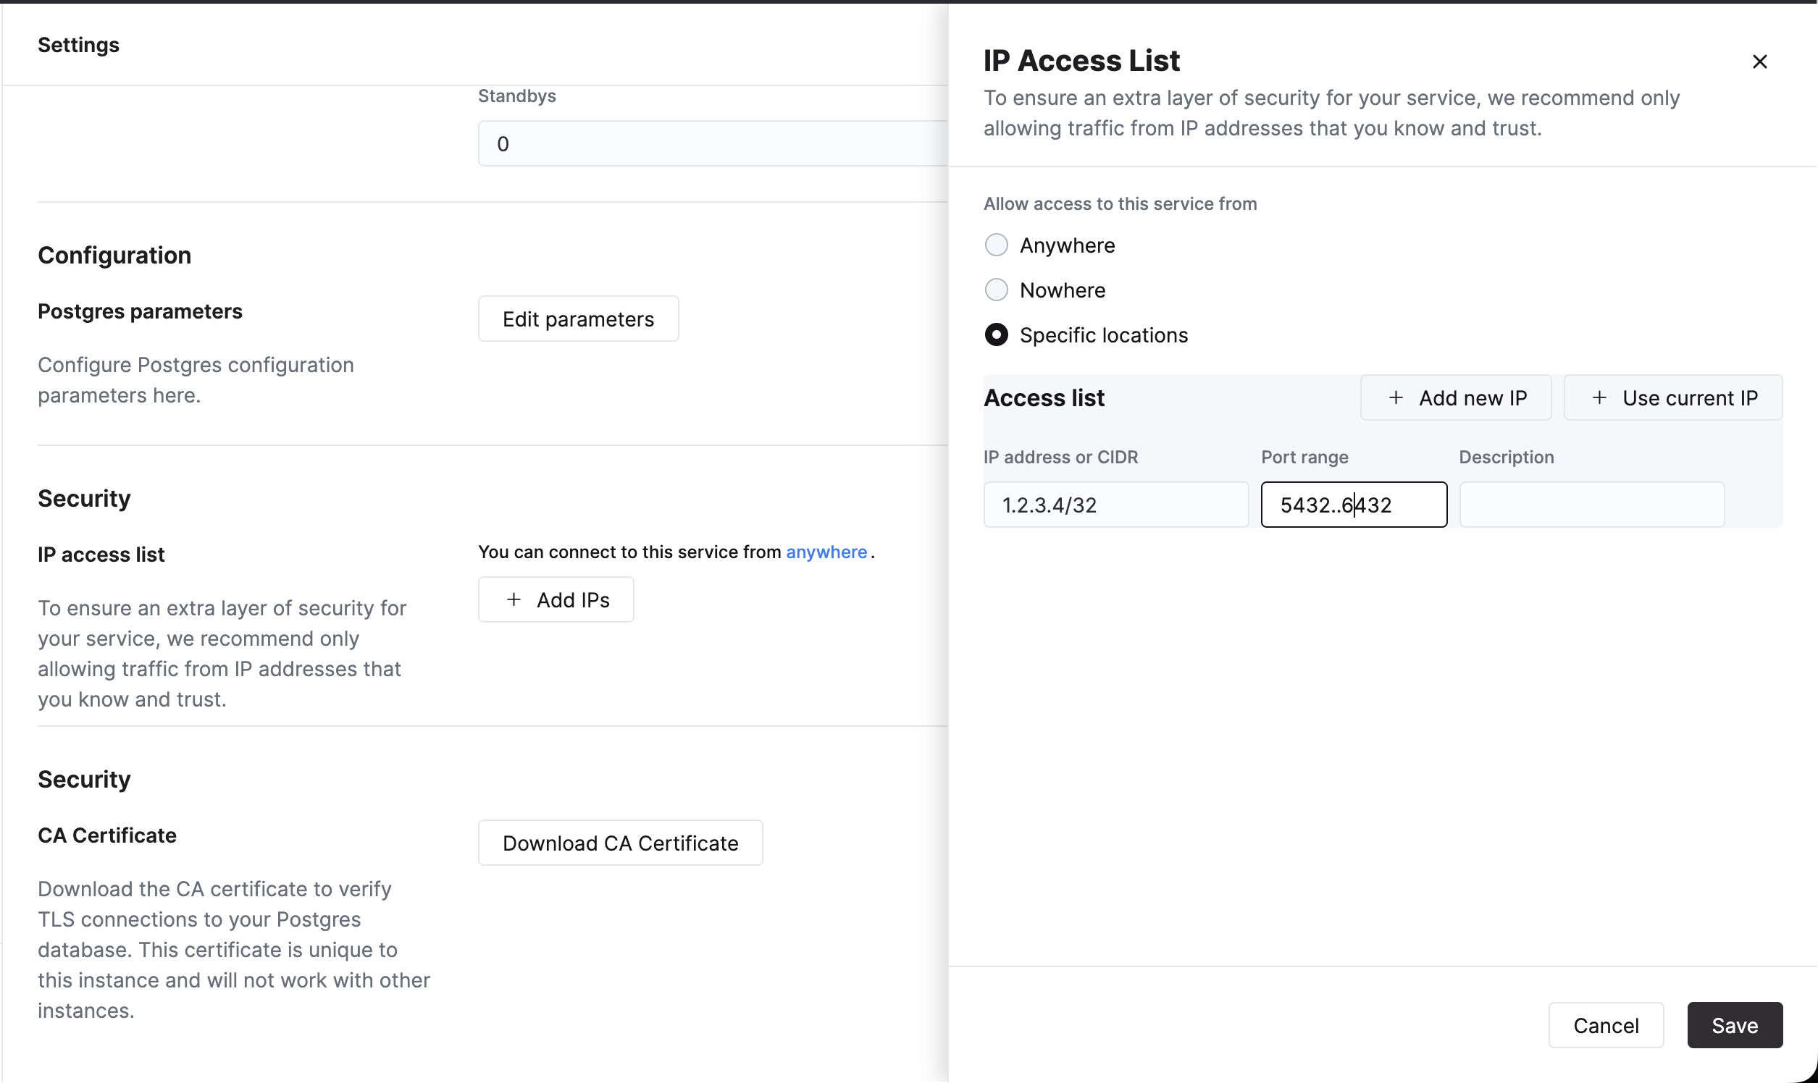Viewport: 1818px width, 1083px height.
Task: Choose Specific locations access option
Action: point(996,334)
